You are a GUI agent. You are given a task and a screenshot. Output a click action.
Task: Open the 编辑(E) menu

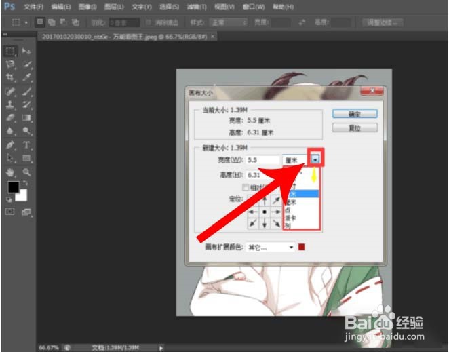61,7
